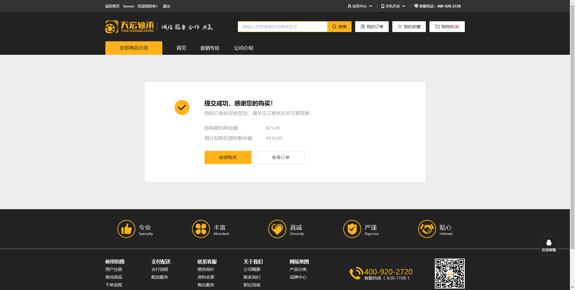Click the handshake Intimate icon
The height and width of the screenshot is (290, 575).
click(427, 229)
